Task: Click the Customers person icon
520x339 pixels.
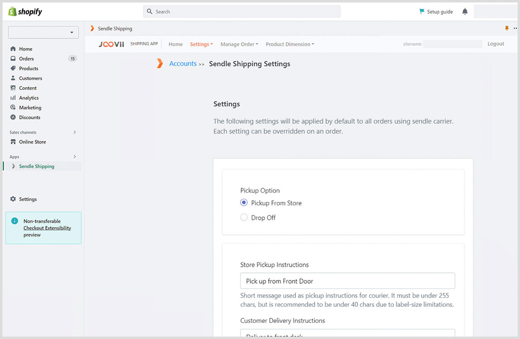Action: pyautogui.click(x=13, y=78)
